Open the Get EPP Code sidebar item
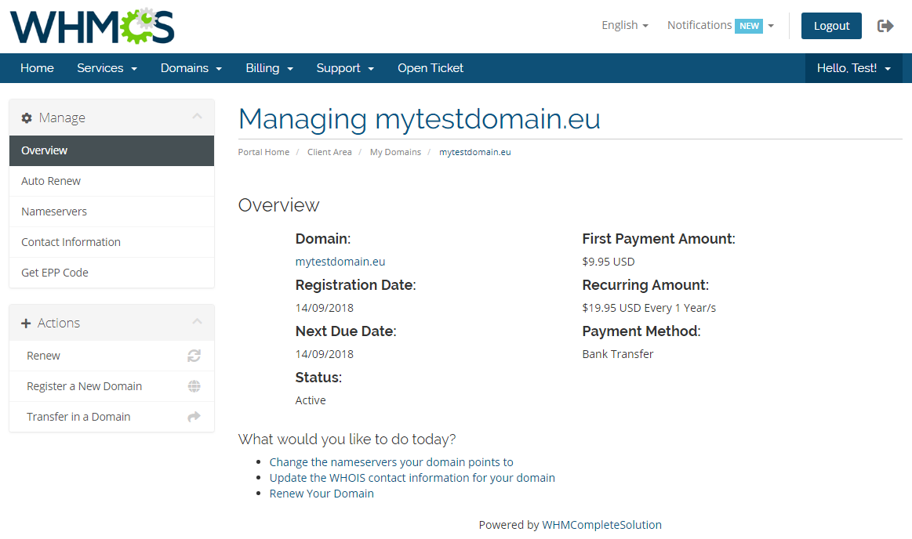 [53, 272]
